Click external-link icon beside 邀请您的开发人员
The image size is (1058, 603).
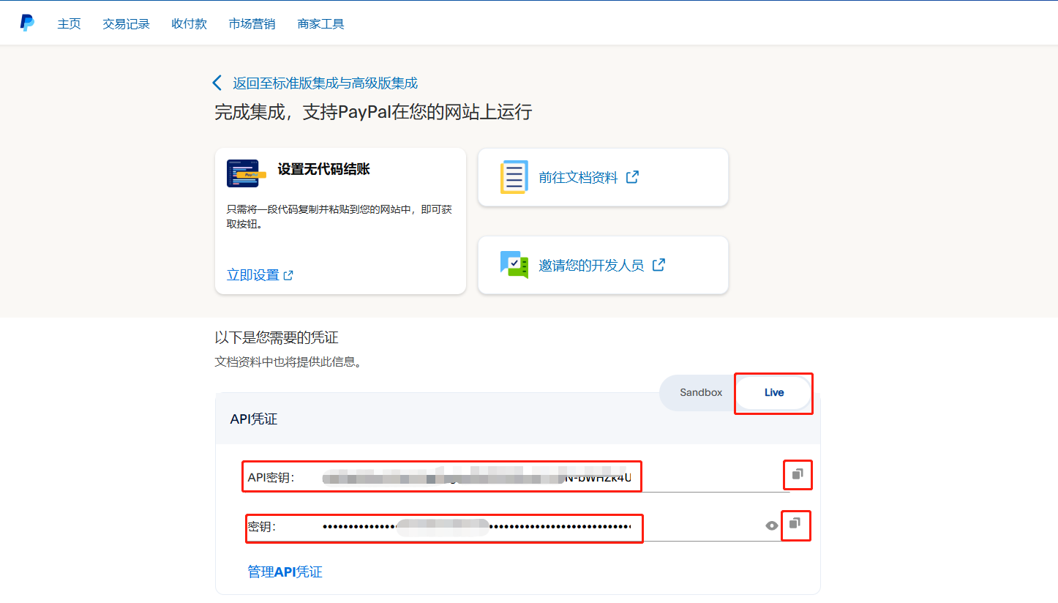(x=659, y=264)
